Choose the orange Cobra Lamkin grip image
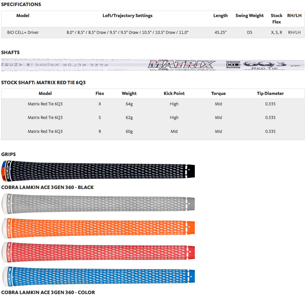This screenshot has height=297, width=307. pos(98,228)
